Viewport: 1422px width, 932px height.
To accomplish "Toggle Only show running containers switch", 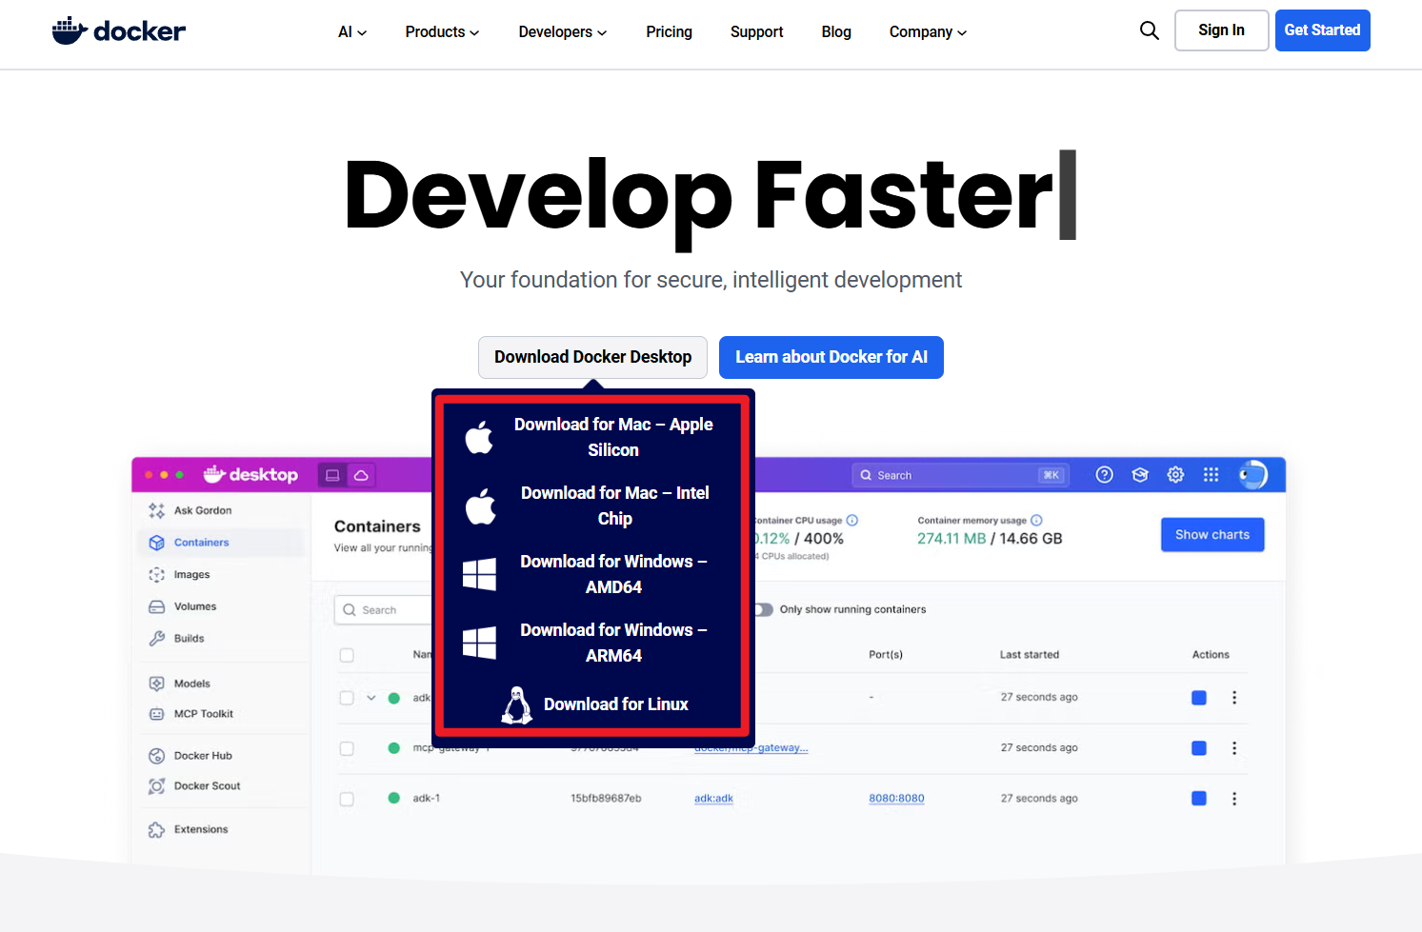I will (764, 609).
